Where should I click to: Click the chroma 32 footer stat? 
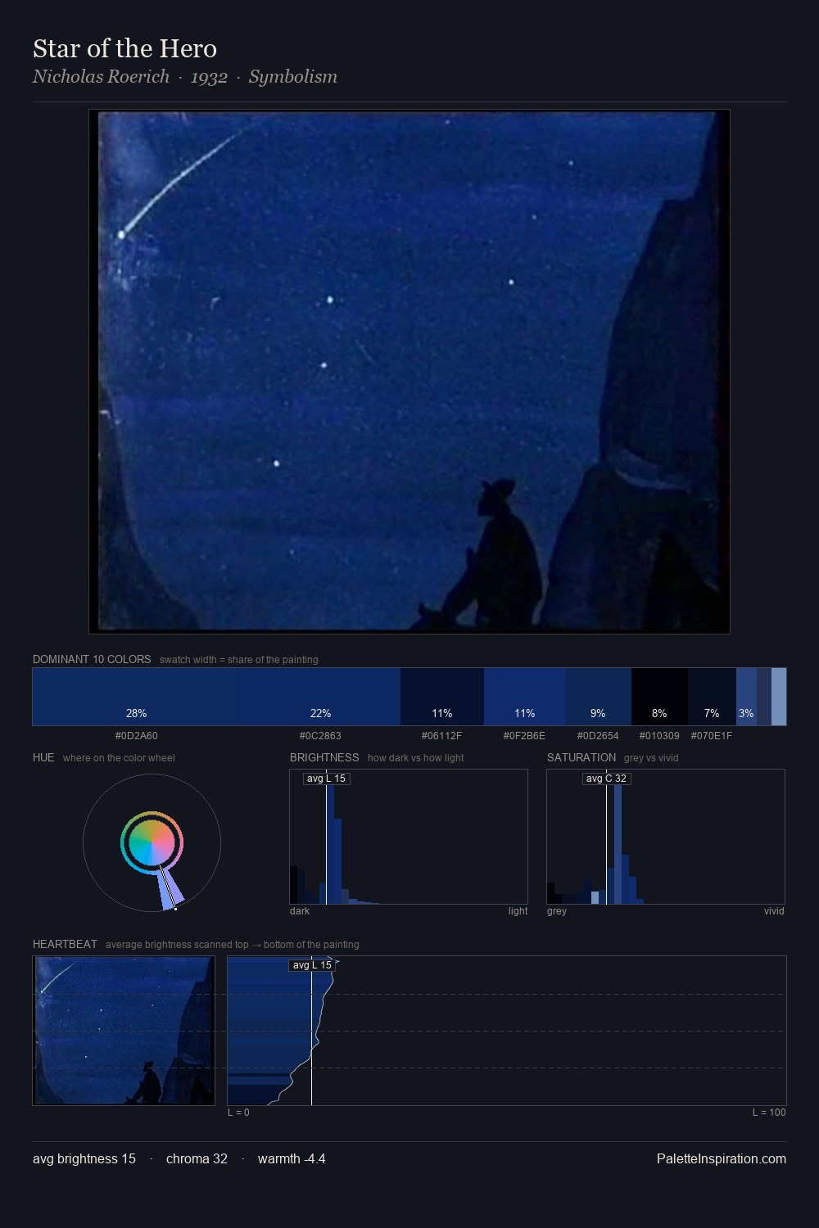pos(197,1158)
